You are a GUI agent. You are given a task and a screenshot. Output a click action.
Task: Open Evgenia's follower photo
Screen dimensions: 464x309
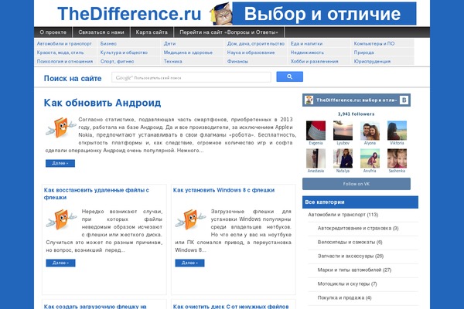point(316,131)
